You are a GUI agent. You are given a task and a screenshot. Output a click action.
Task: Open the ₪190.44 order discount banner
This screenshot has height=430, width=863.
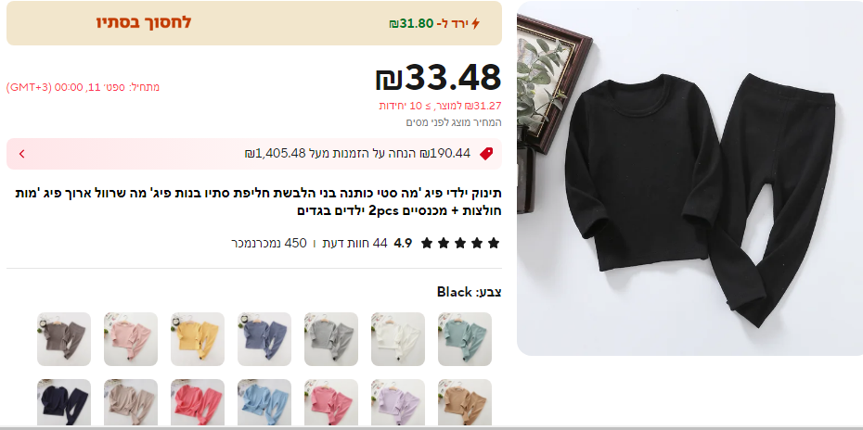[254, 154]
